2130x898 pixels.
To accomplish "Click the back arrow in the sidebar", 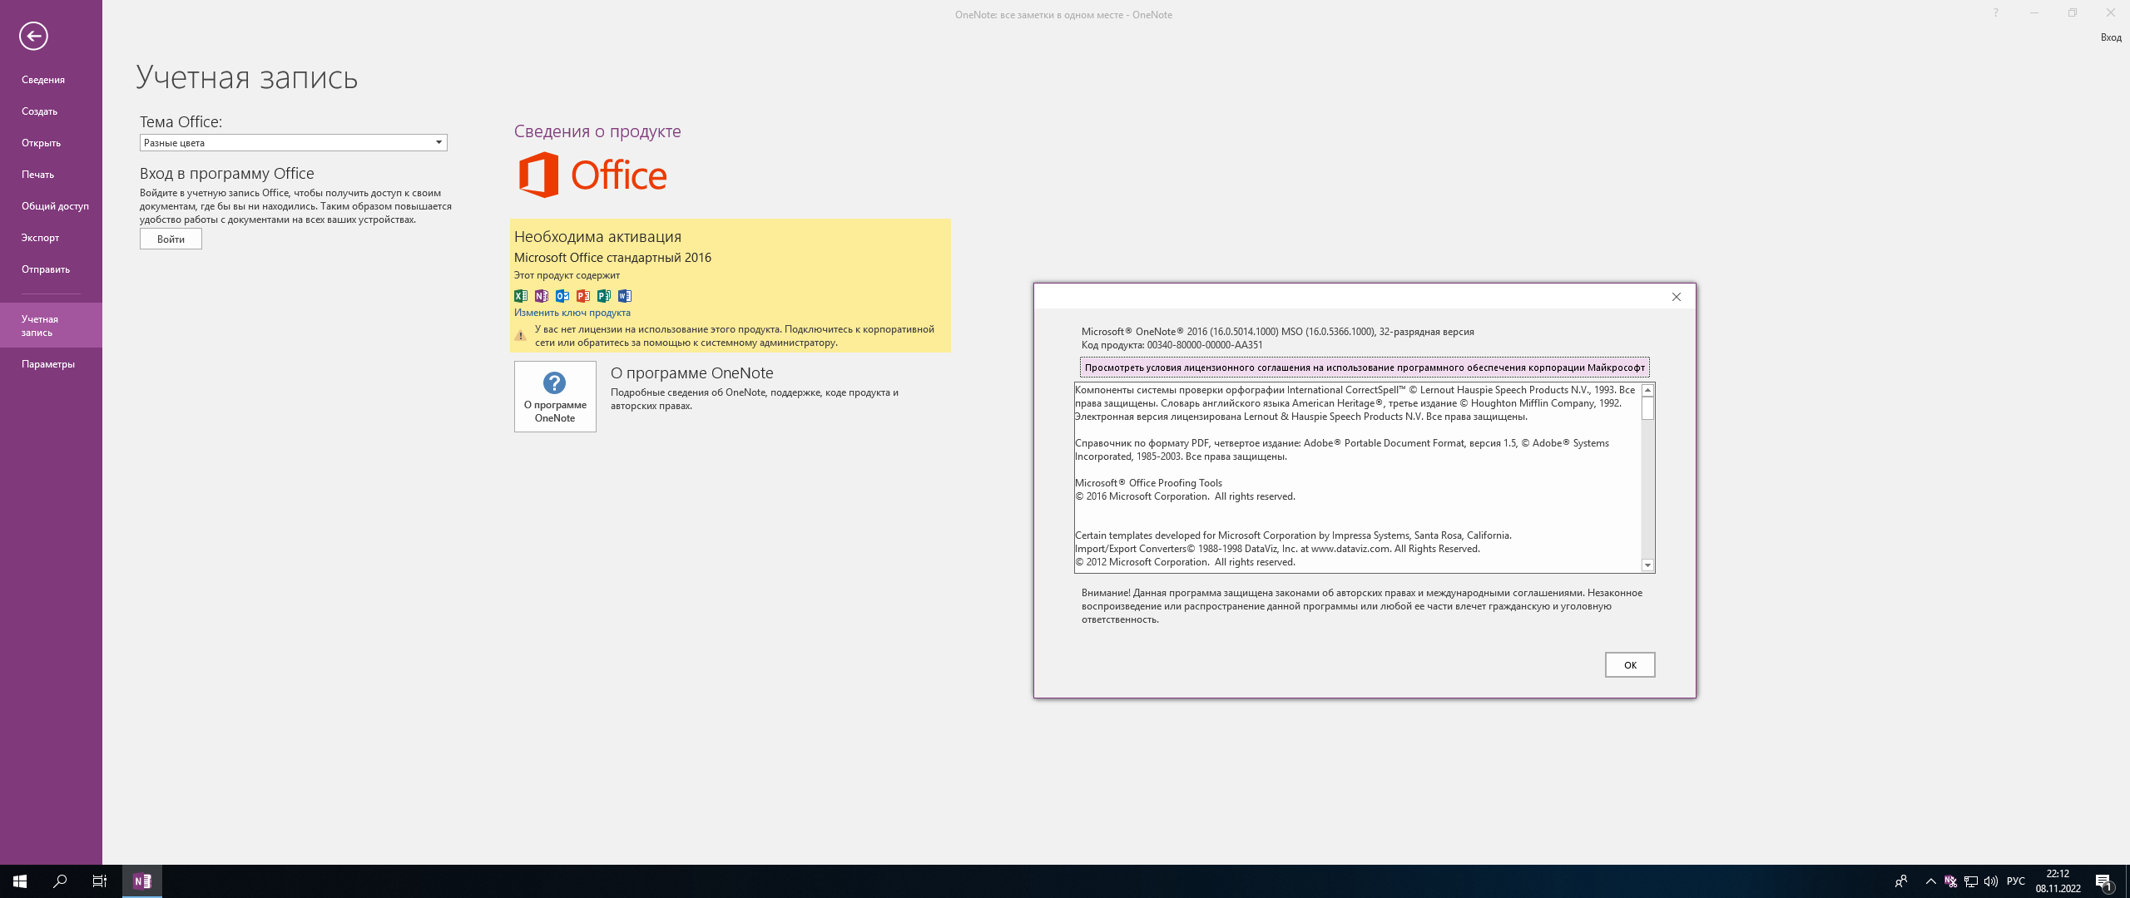I will click(x=33, y=36).
